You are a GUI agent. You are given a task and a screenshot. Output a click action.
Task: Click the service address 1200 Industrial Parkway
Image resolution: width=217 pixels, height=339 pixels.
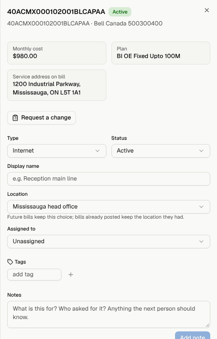click(47, 88)
